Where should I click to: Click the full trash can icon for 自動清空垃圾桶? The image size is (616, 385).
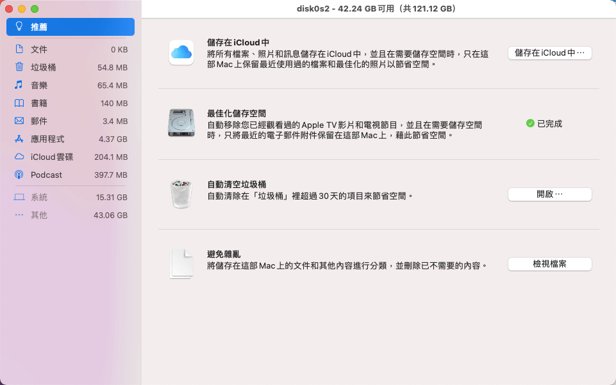[181, 194]
